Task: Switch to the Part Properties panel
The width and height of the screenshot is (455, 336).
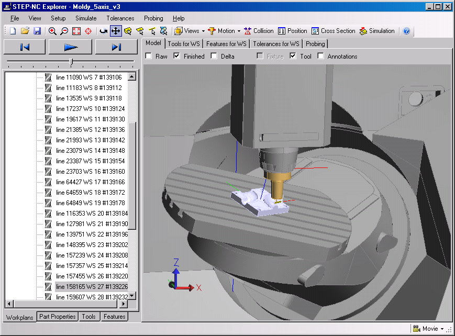Action: tap(57, 317)
